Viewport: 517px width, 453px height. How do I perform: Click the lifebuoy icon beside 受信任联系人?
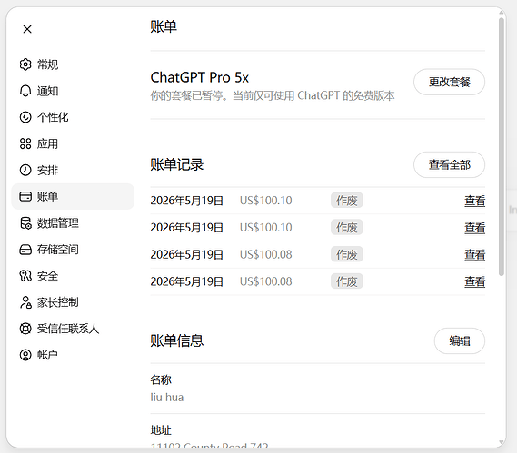point(25,329)
